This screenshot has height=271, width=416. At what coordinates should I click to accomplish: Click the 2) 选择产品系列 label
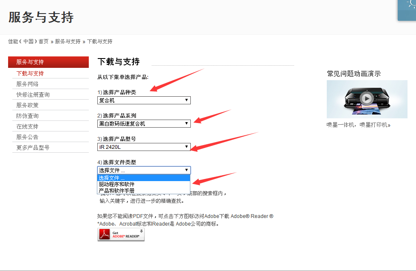tap(117, 115)
